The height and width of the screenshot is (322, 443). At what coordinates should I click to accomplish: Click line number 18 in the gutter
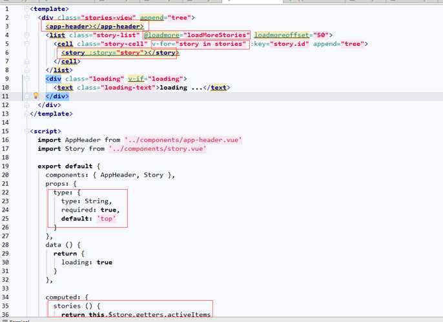5,157
